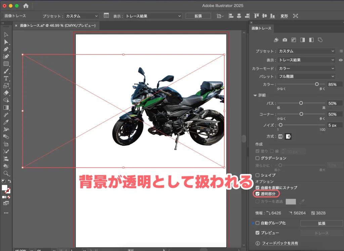Click the High Color camera preset icon

click(285, 40)
